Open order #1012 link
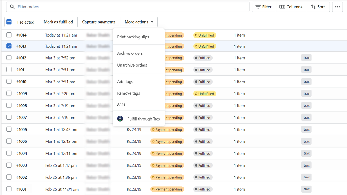This screenshot has height=195, width=347. 21,58
